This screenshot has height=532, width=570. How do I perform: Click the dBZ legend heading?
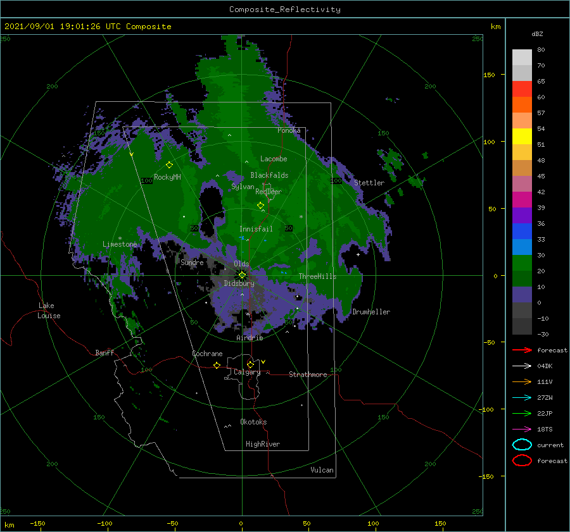click(537, 34)
